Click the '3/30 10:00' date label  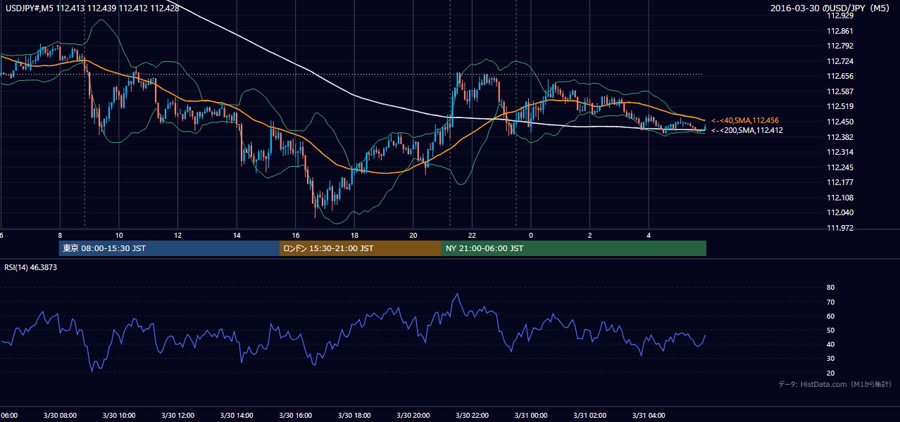pos(118,415)
